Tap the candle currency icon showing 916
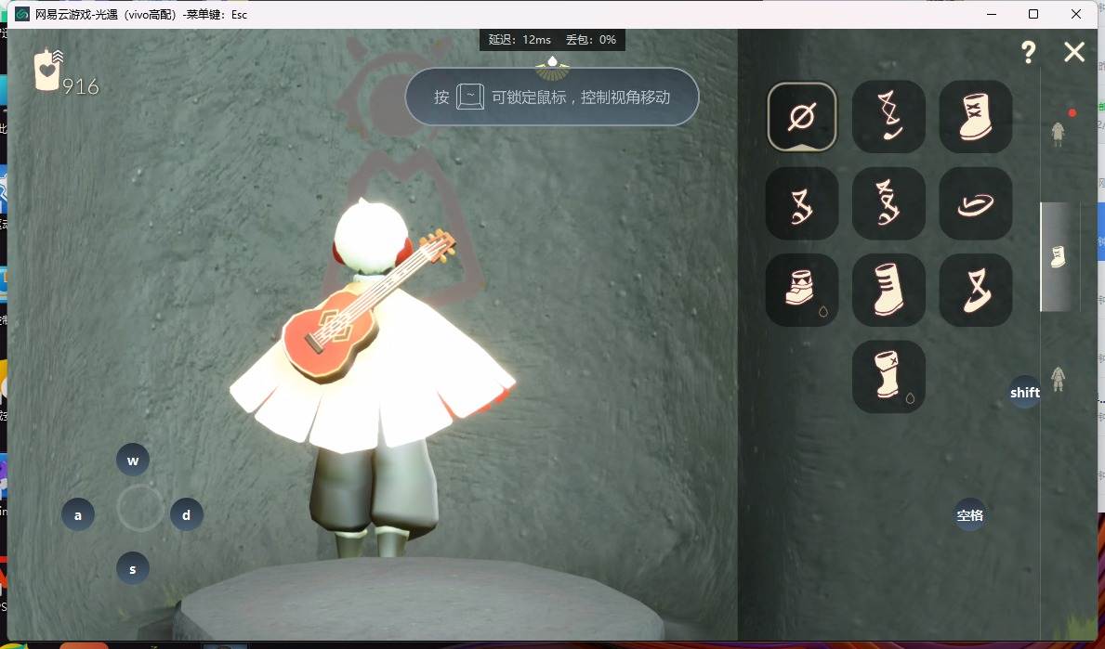 point(48,70)
